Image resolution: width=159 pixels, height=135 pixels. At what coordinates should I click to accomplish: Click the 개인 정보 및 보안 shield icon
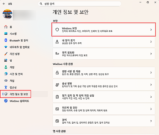tap(6, 94)
